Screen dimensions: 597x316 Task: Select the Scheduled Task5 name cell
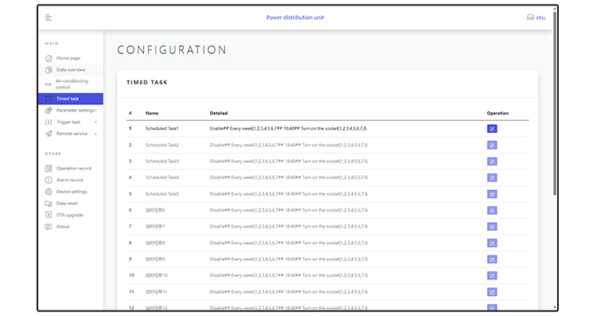[162, 194]
